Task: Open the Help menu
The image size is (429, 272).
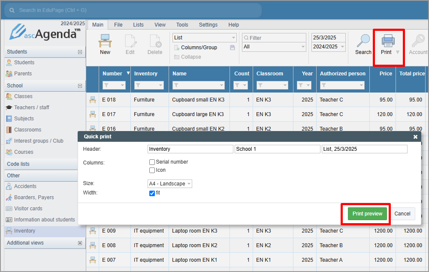Action: [x=234, y=24]
